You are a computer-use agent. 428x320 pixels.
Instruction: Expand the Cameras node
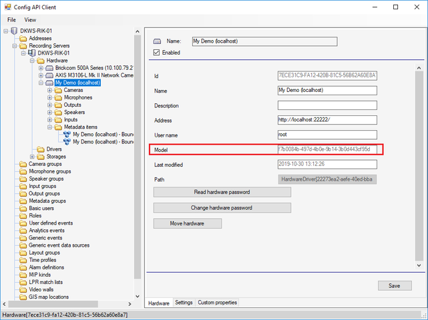tap(49, 90)
